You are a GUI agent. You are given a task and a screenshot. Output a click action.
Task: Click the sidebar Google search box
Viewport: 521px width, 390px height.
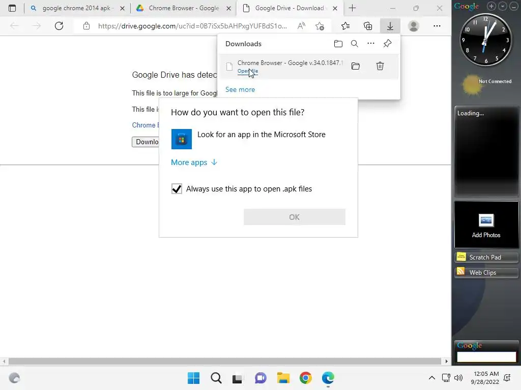486,357
